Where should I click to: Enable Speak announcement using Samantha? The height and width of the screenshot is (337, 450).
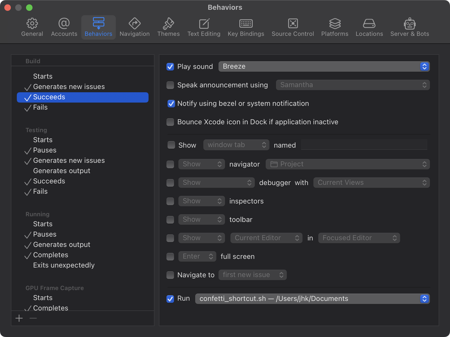coord(170,85)
